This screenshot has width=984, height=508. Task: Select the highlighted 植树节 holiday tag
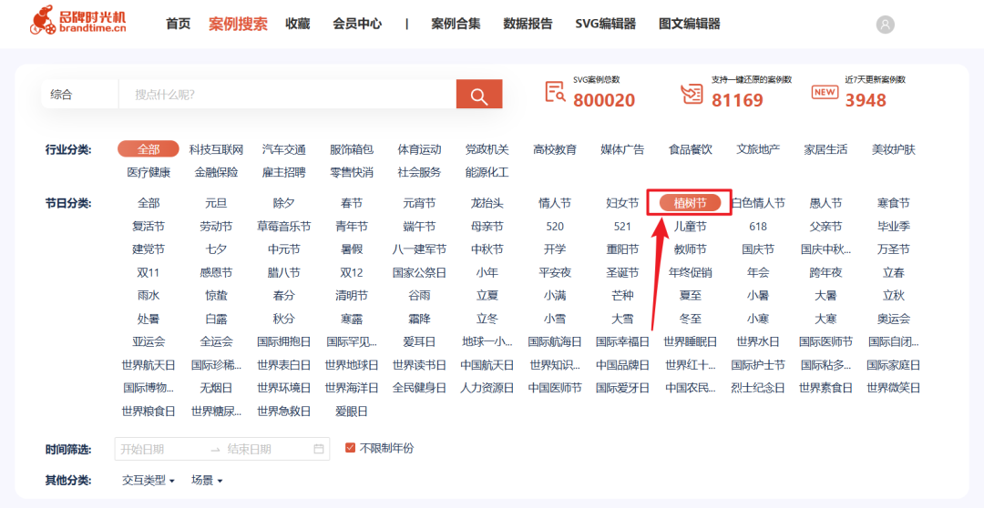(691, 203)
